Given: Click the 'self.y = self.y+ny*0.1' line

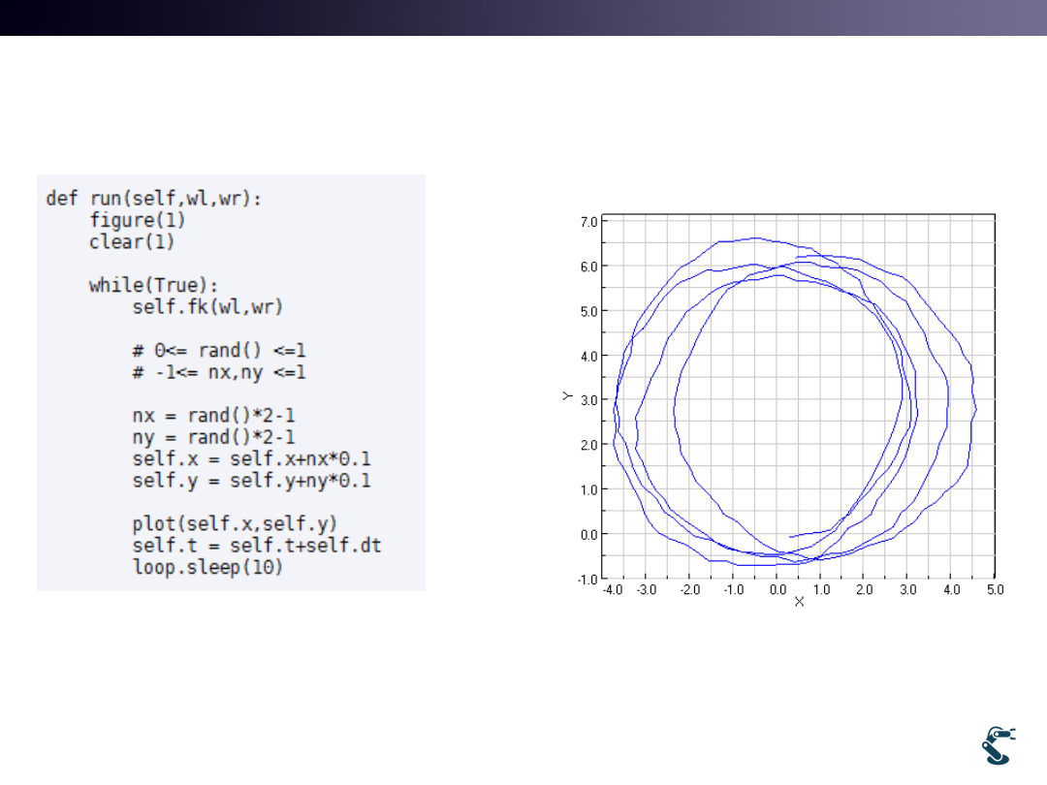Looking at the screenshot, I should (251, 481).
